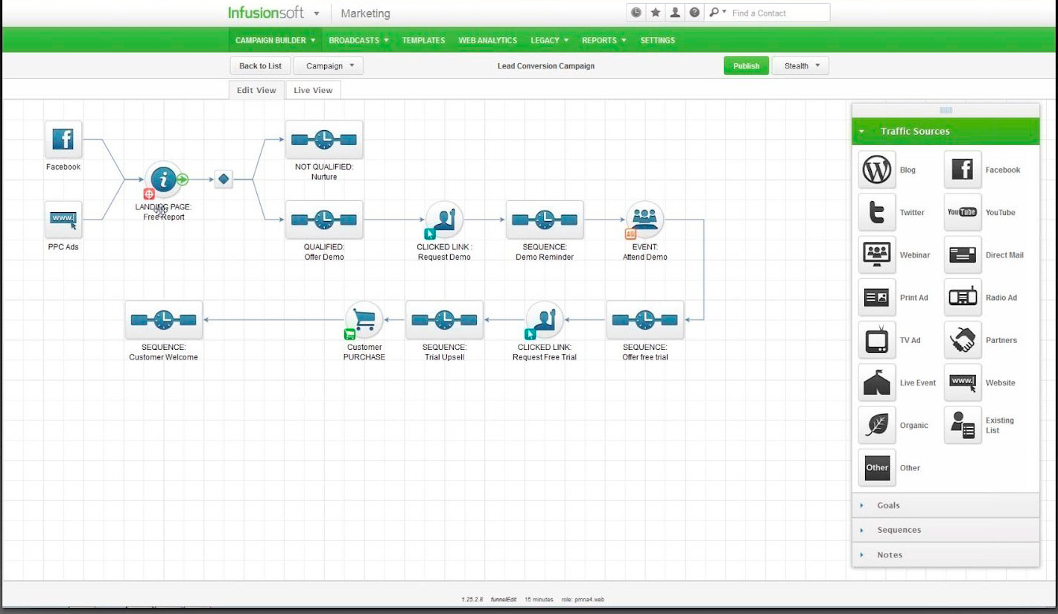Select the Request Free Trial clicked link goal
This screenshot has width=1058, height=614.
point(545,320)
